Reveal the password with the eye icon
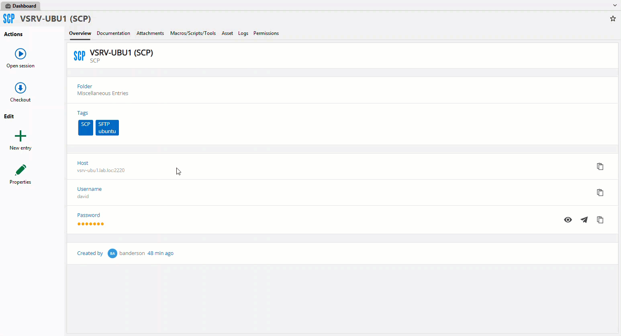The image size is (621, 336). pos(568,220)
